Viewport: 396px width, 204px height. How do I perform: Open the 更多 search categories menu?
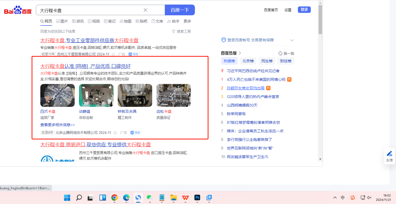coord(187,21)
